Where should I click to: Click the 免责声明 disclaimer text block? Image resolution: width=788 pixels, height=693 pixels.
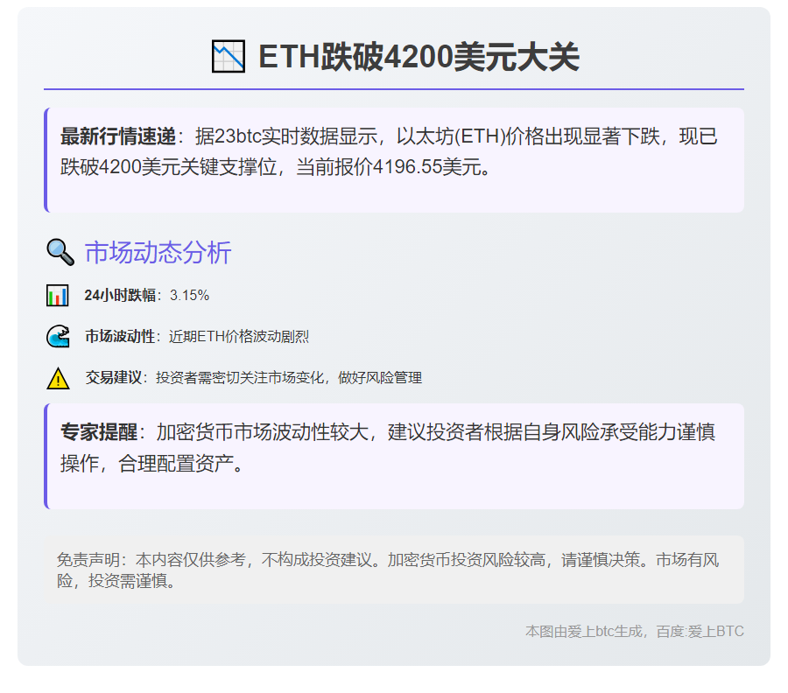click(394, 568)
